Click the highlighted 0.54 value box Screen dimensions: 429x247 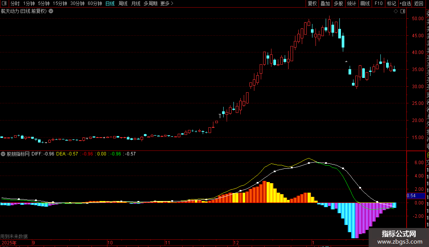(416, 196)
